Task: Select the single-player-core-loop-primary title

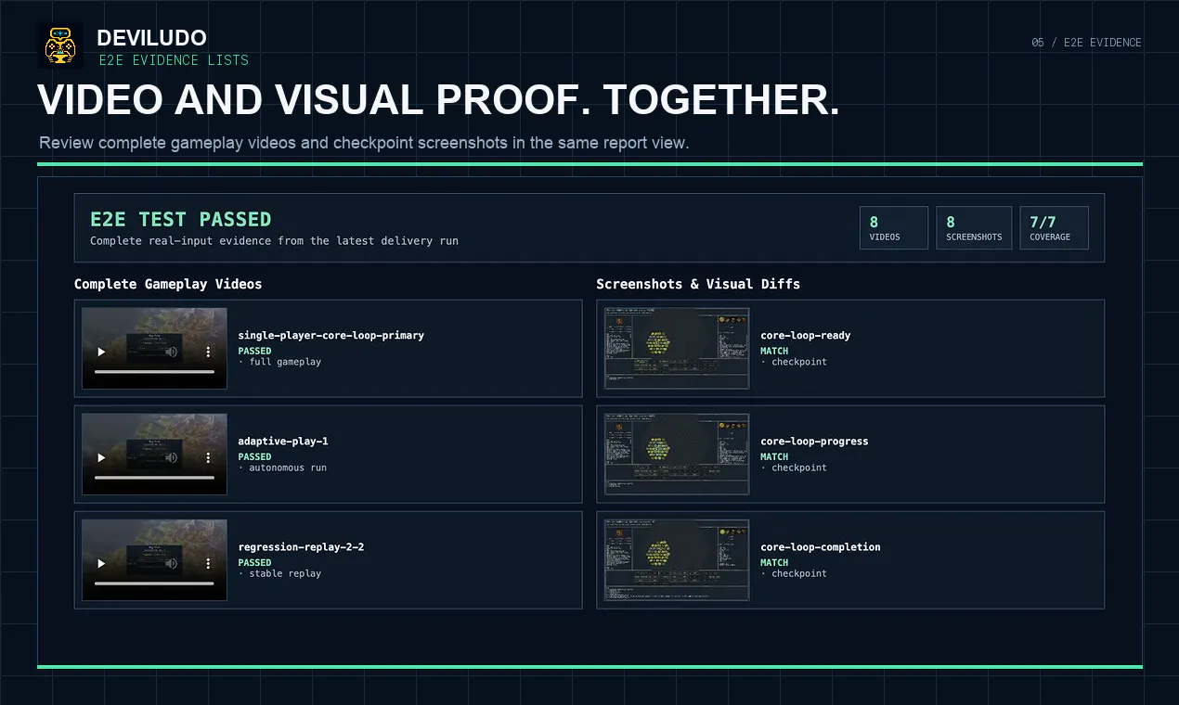Action: pyautogui.click(x=331, y=336)
